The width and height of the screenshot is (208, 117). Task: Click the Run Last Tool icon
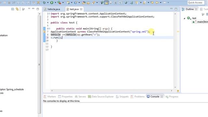click(x=59, y=3)
